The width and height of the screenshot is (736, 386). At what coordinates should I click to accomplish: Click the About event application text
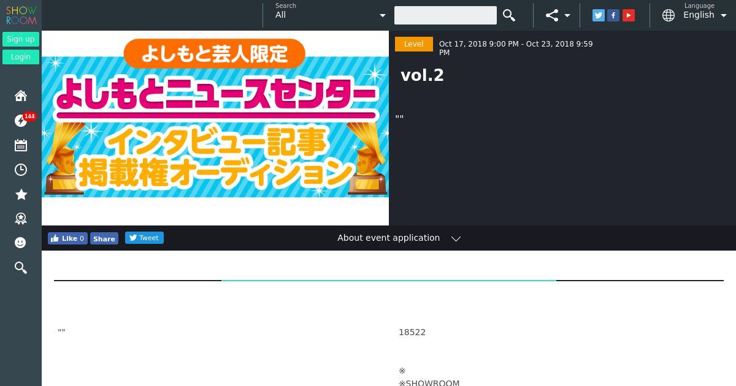tap(388, 238)
